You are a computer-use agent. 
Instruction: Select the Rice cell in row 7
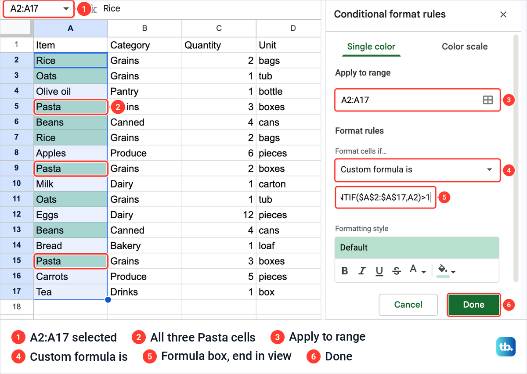[70, 137]
